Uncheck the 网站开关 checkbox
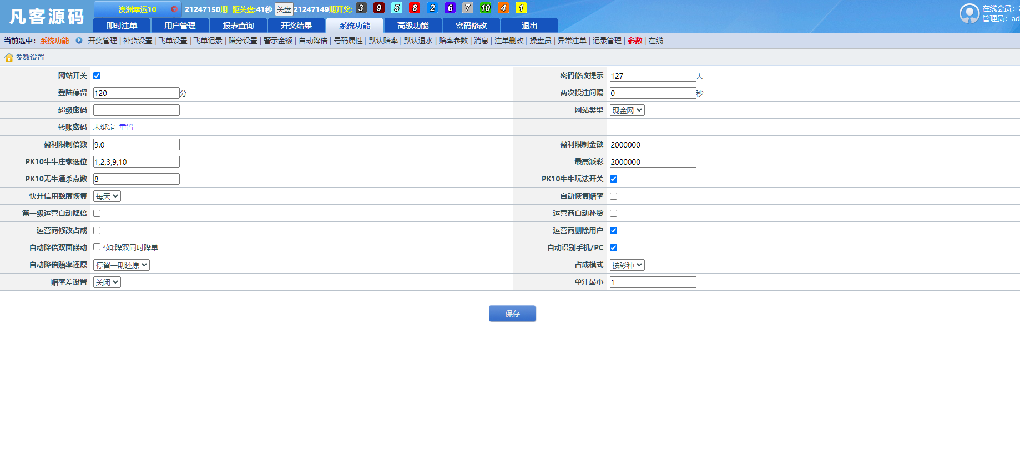1020x450 pixels. point(97,76)
